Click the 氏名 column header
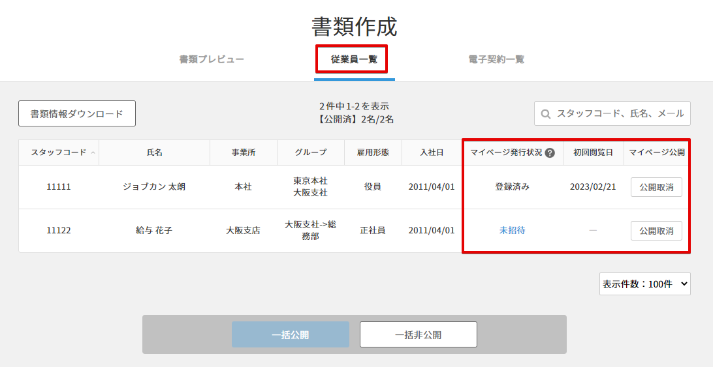Viewport: 713px width, 367px height. click(154, 153)
